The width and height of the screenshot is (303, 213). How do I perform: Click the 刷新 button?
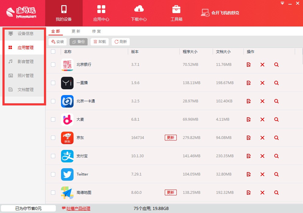[121, 42]
